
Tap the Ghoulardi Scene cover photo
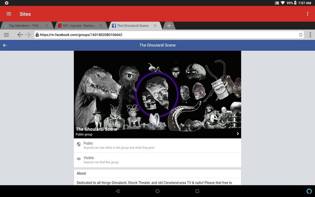(157, 95)
